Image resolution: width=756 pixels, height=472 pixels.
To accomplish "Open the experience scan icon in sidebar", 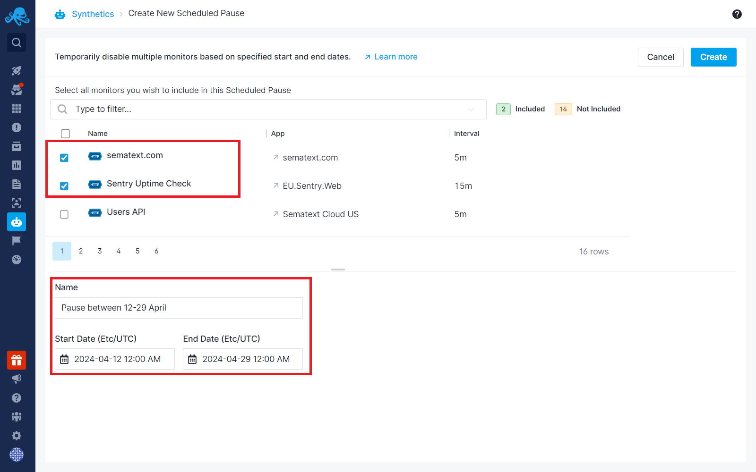I will [x=17, y=203].
